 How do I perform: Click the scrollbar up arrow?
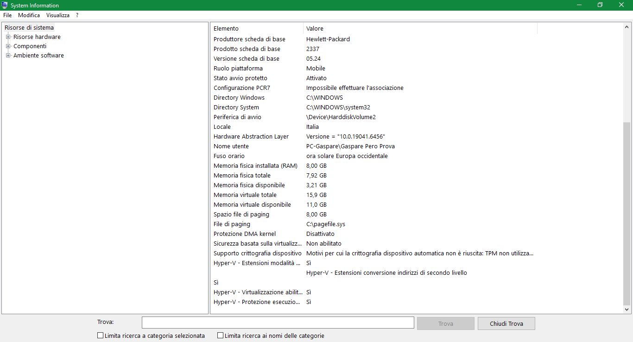[627, 27]
